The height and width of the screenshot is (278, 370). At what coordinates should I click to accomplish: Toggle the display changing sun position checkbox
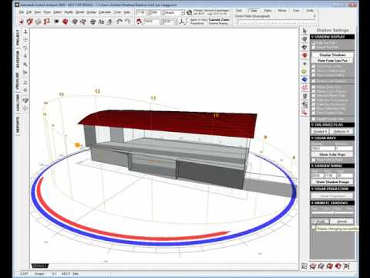coord(313,228)
